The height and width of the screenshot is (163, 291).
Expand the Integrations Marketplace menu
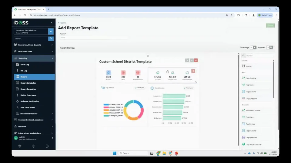33,133
